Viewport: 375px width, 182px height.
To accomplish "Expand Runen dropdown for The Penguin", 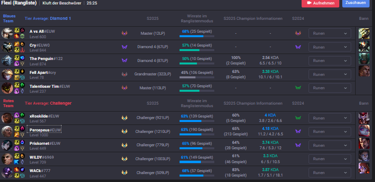I will pyautogui.click(x=330, y=61).
